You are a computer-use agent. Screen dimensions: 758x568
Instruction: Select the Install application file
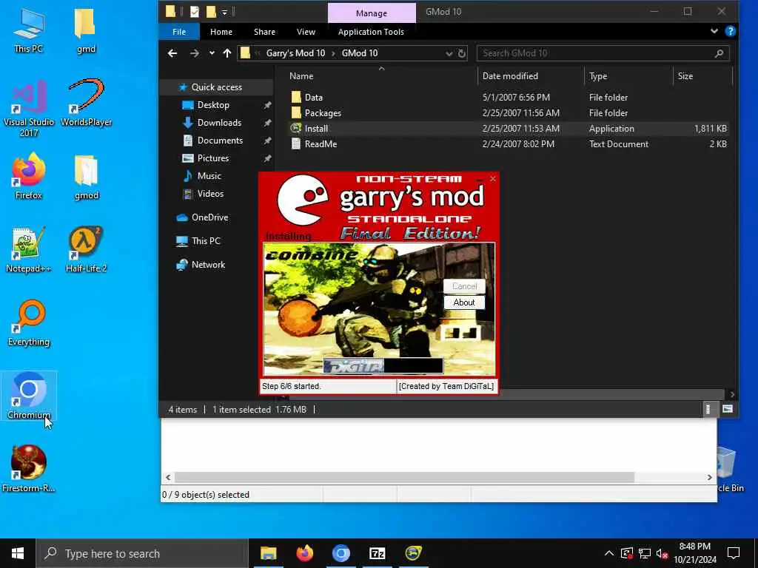[315, 129]
